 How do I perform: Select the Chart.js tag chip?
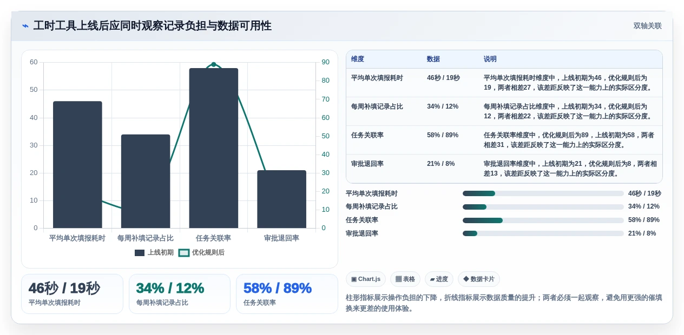point(366,279)
